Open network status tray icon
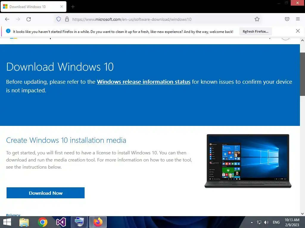 [x=259, y=222]
